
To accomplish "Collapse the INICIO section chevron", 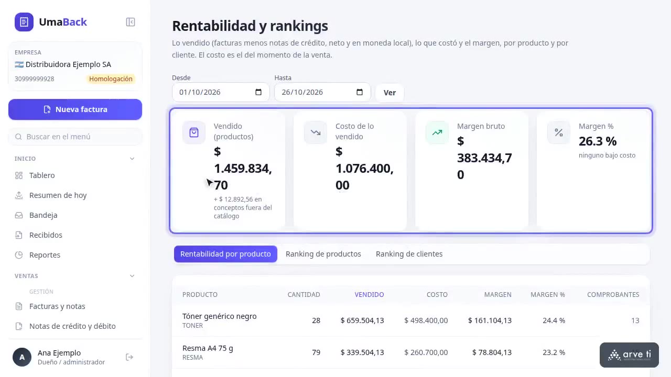I will (132, 159).
